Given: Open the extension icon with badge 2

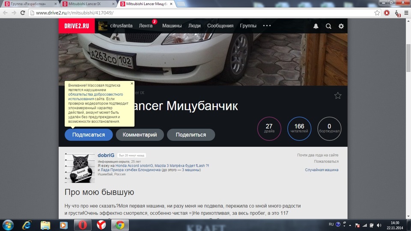Looking at the screenshot, I should click(x=397, y=13).
